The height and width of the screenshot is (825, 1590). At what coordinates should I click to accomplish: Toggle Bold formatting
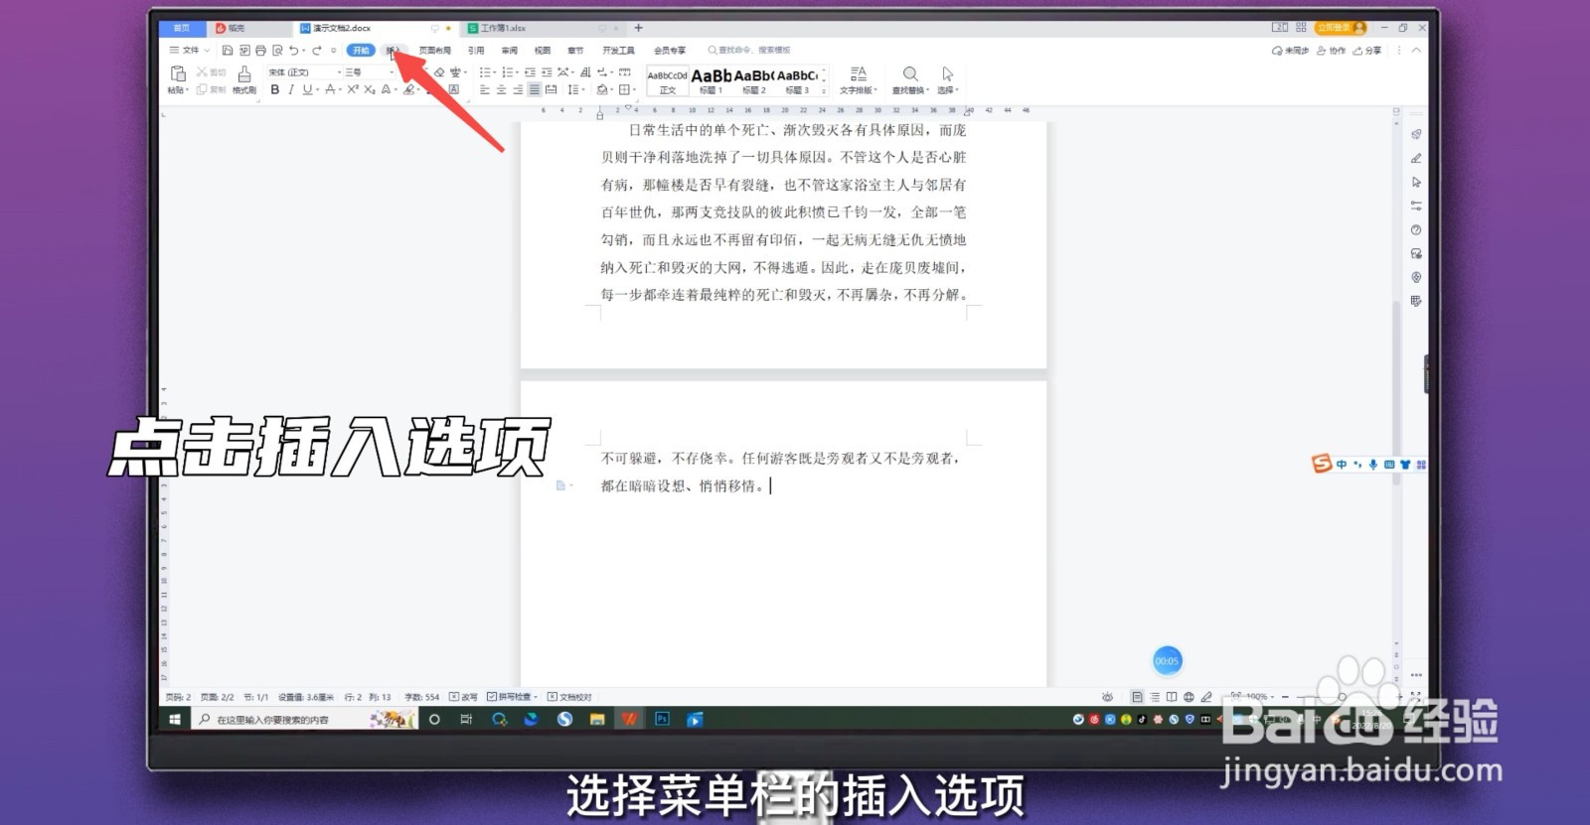(275, 89)
